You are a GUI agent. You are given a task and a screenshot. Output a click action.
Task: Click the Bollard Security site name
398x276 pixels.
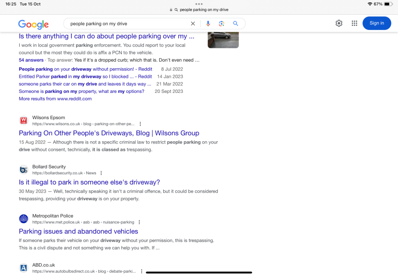(49, 167)
